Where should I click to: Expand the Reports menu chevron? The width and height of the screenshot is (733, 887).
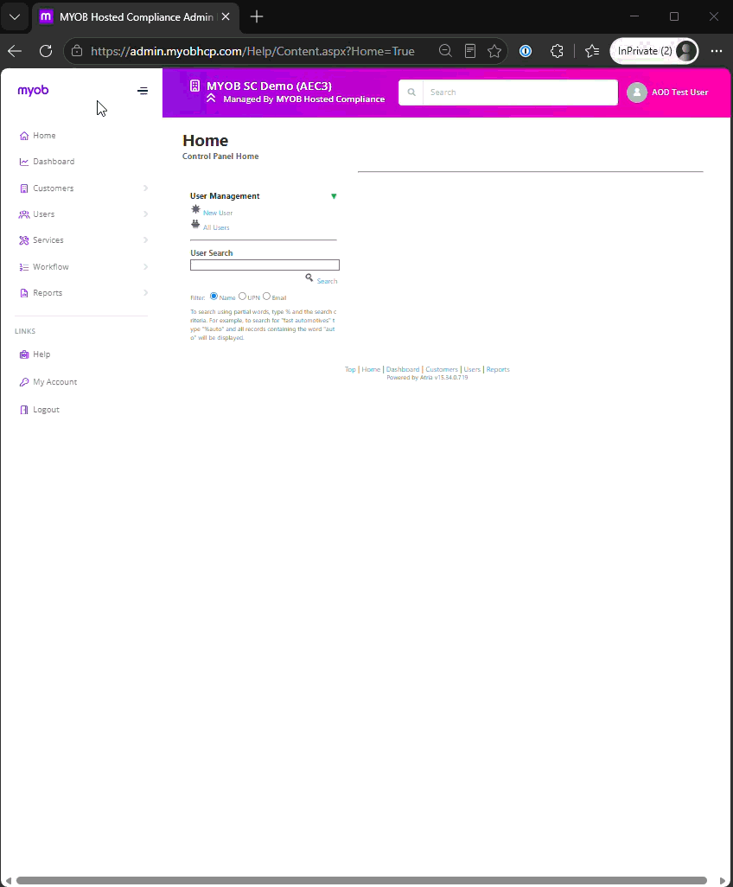tap(145, 293)
